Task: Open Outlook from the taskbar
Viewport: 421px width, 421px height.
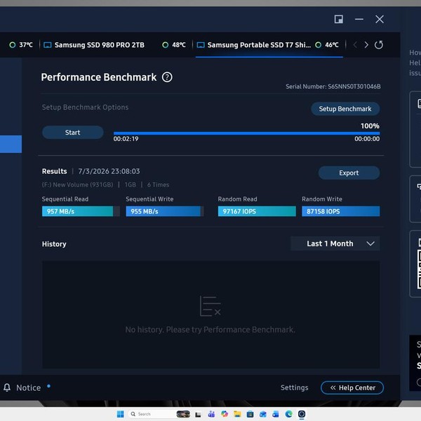Action: point(263,414)
